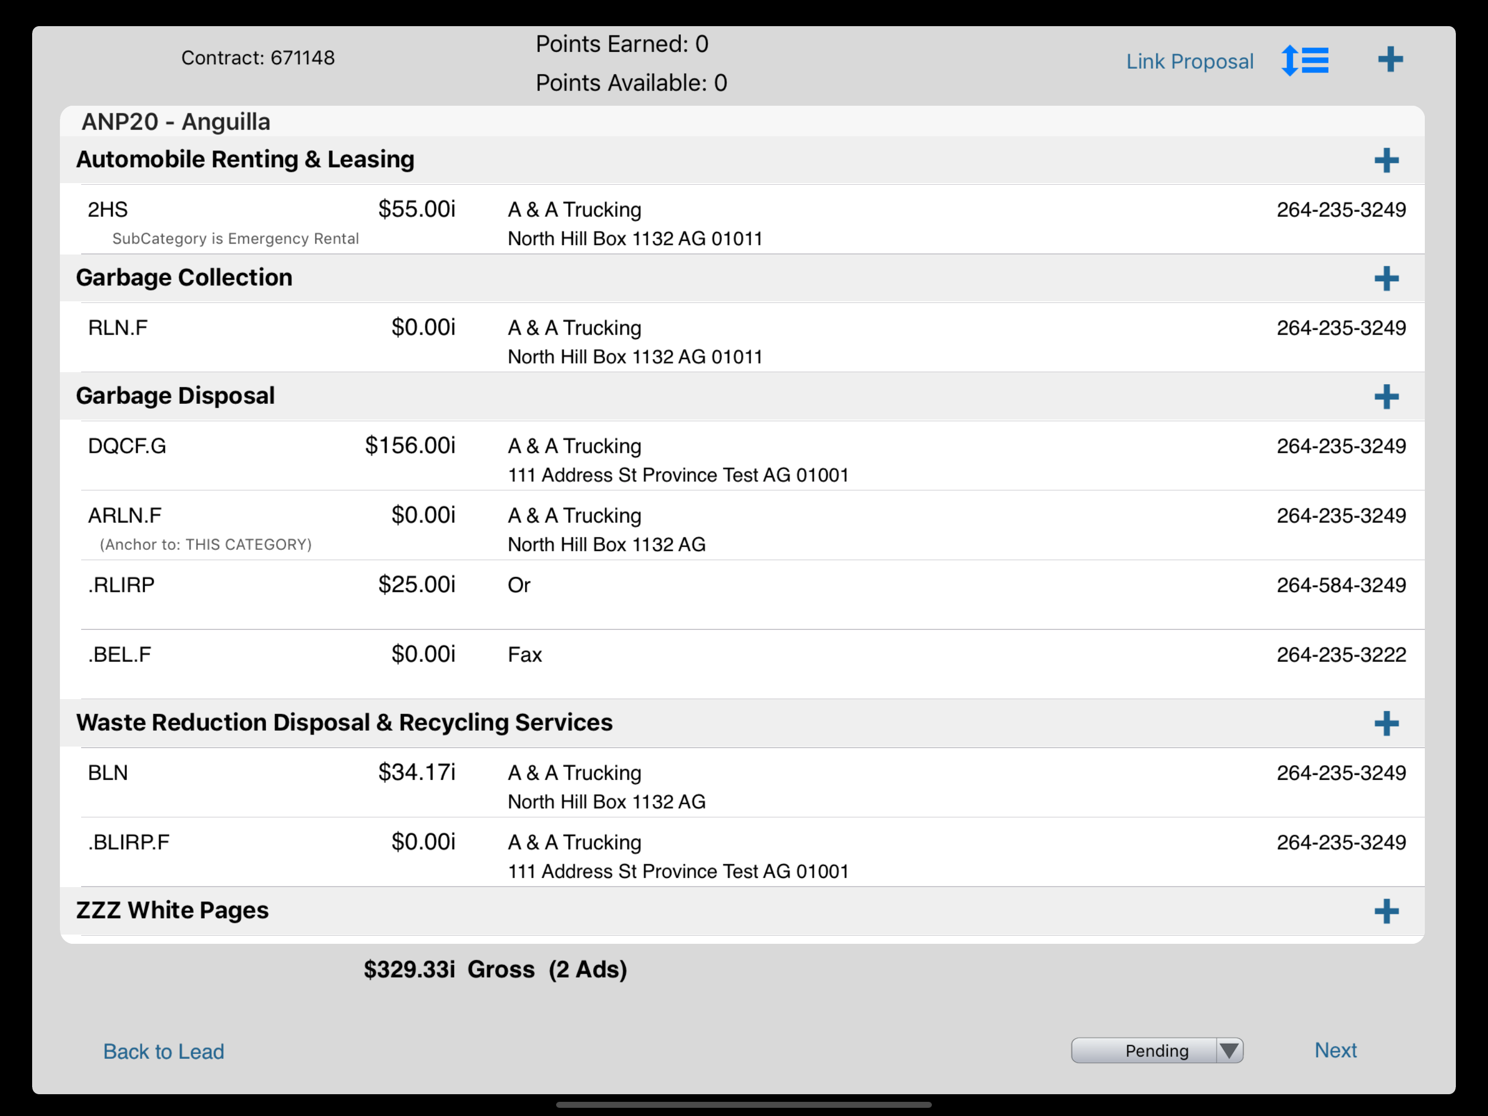Tap the reorder list icon
Image resolution: width=1488 pixels, height=1116 pixels.
click(x=1304, y=60)
